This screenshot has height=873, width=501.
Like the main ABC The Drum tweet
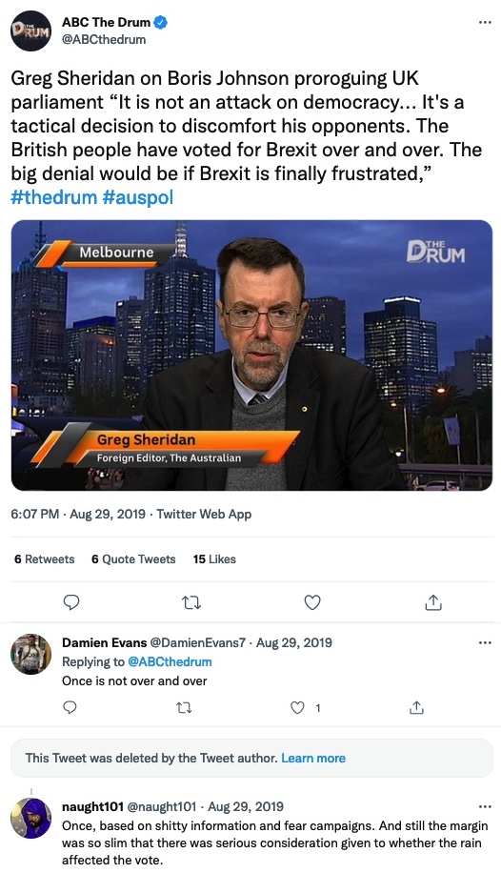click(x=312, y=602)
